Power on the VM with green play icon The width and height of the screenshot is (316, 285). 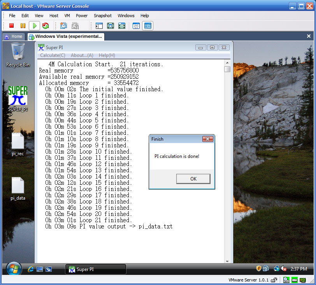[x=35, y=26]
